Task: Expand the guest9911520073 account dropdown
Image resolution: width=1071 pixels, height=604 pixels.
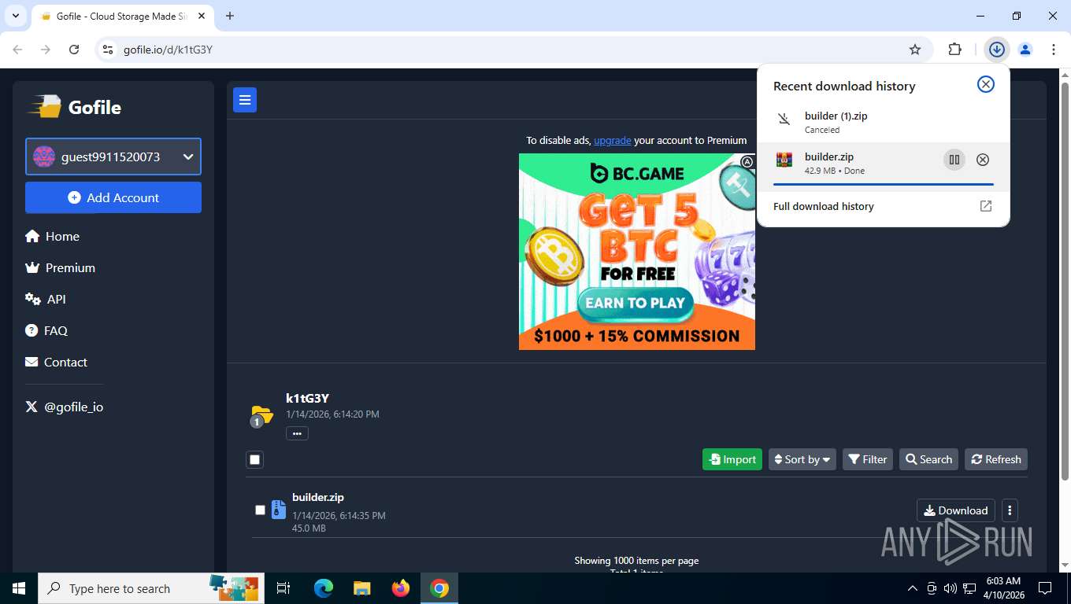Action: pos(113,157)
